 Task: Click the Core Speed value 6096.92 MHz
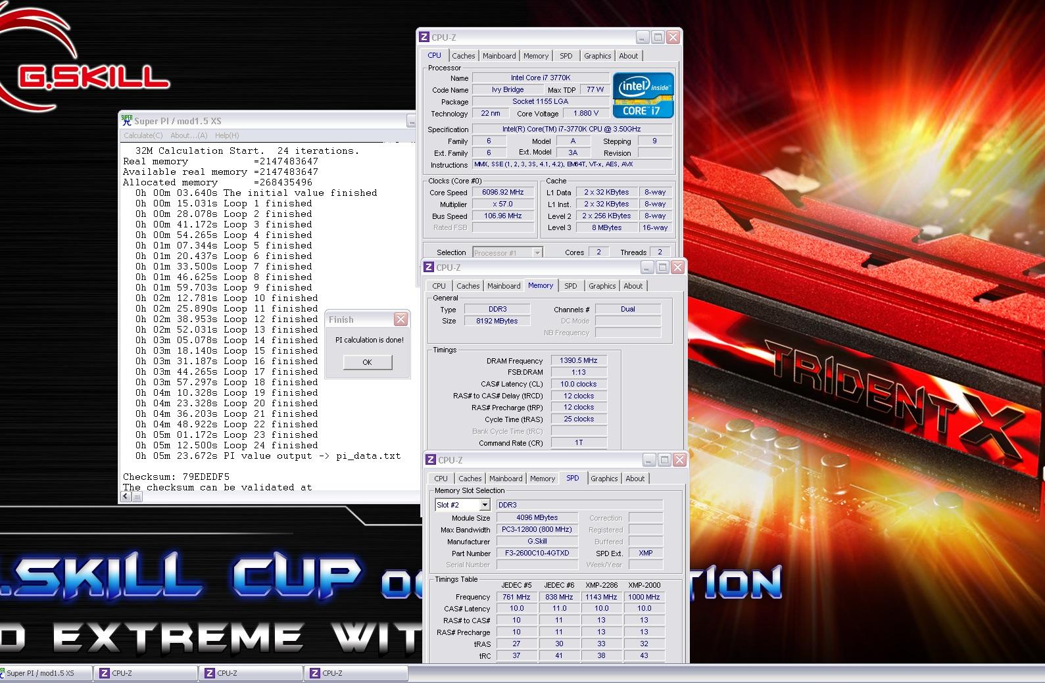pos(503,192)
